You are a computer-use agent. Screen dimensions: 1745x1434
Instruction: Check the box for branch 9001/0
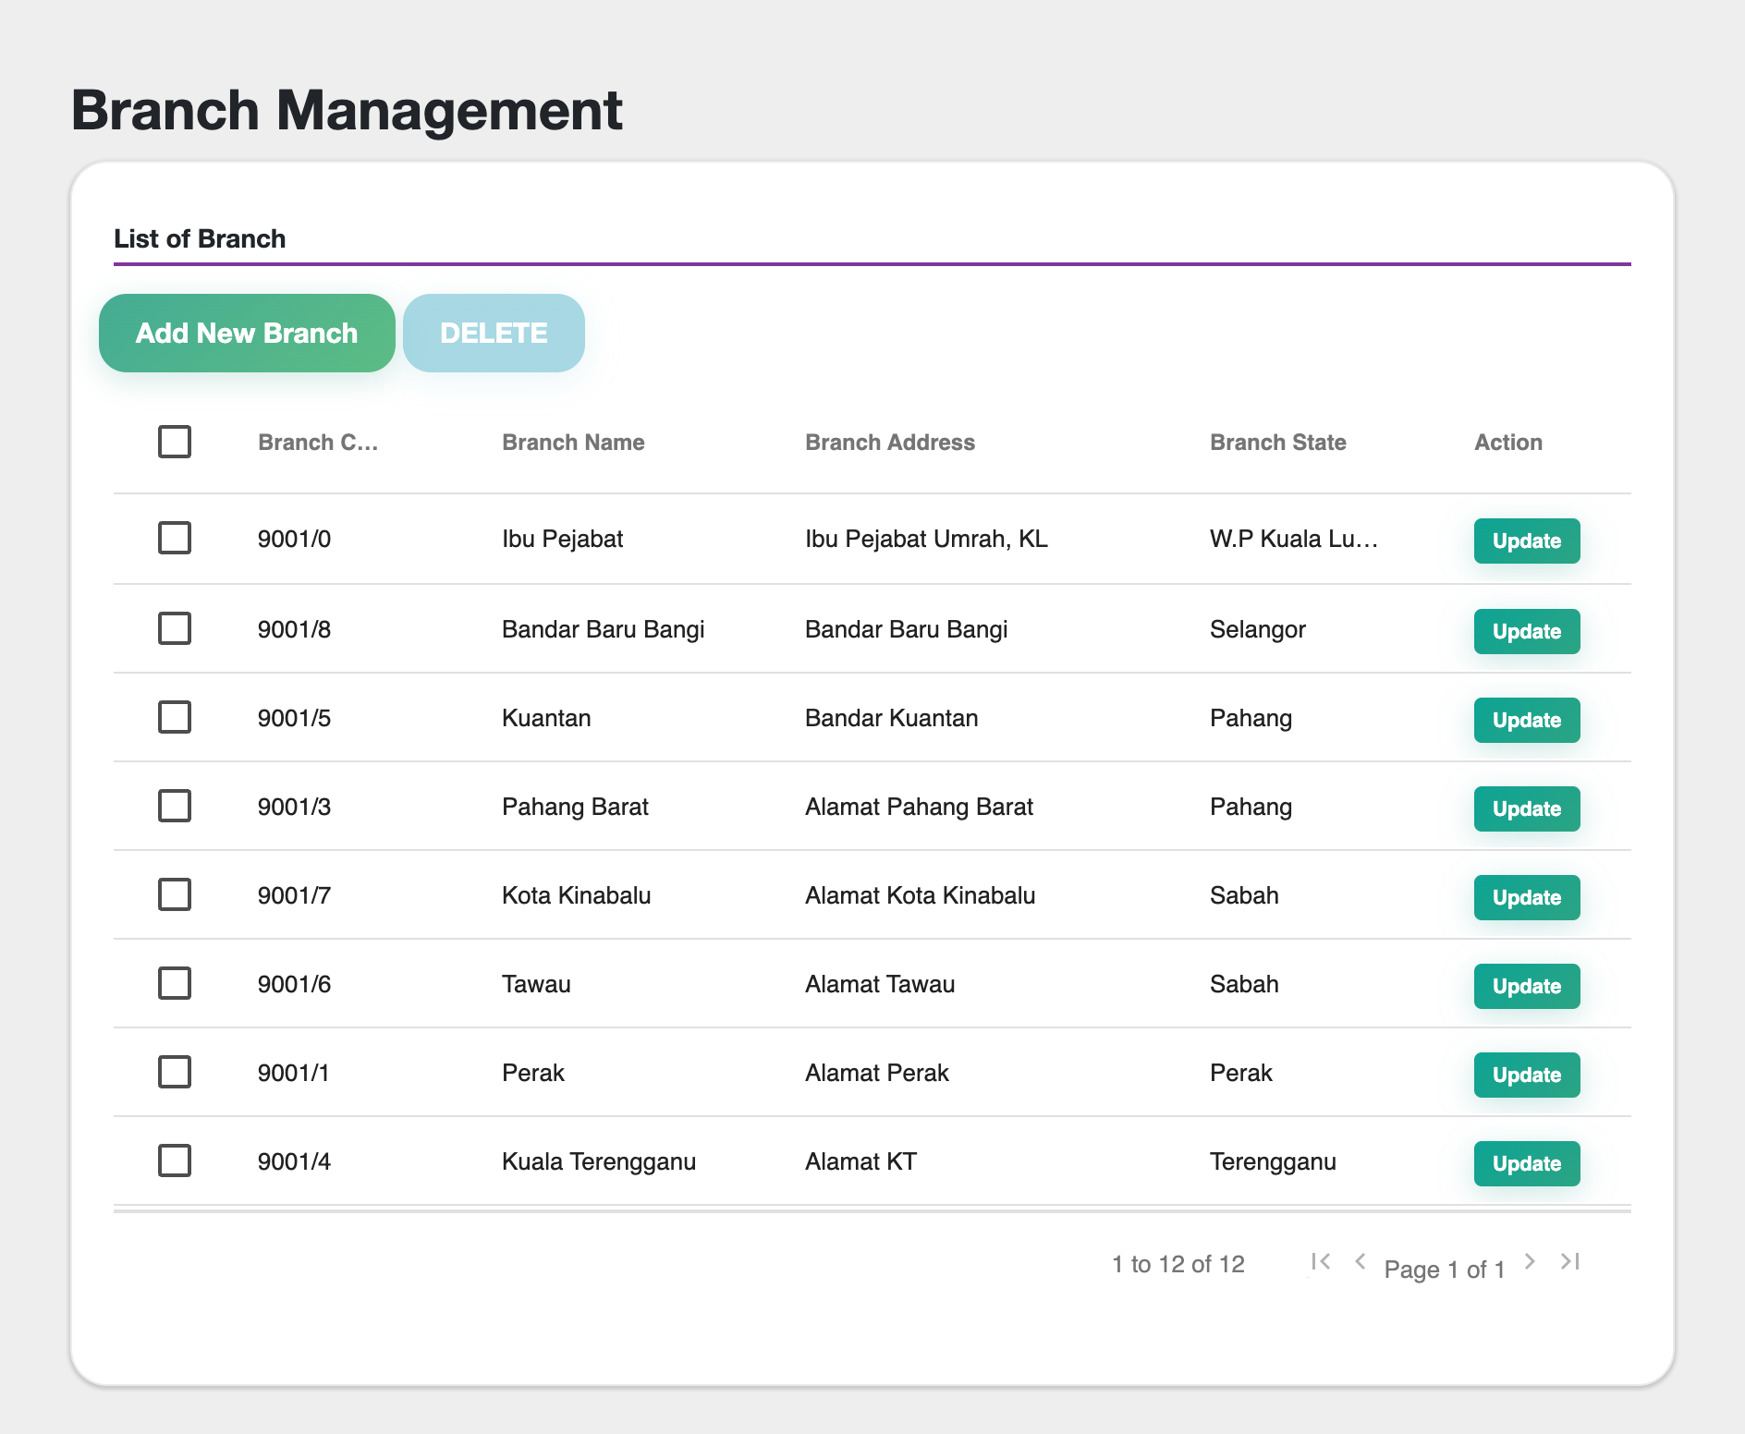(x=175, y=538)
